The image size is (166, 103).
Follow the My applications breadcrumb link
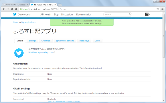(28, 22)
